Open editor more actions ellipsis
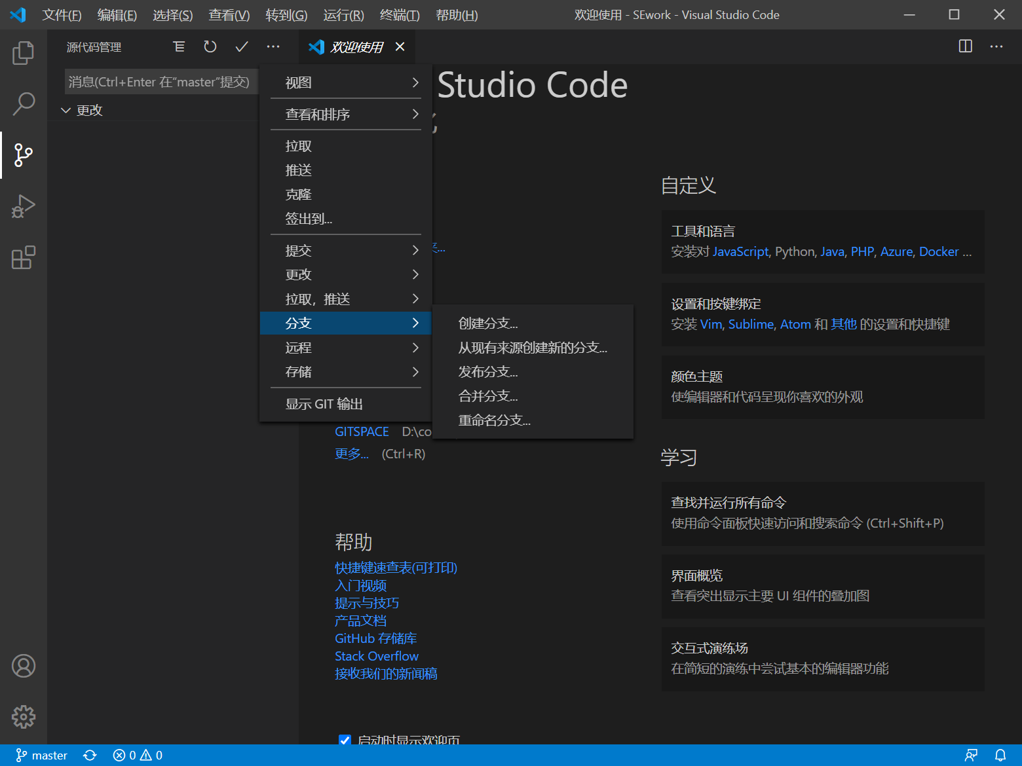1022x766 pixels. (x=996, y=46)
